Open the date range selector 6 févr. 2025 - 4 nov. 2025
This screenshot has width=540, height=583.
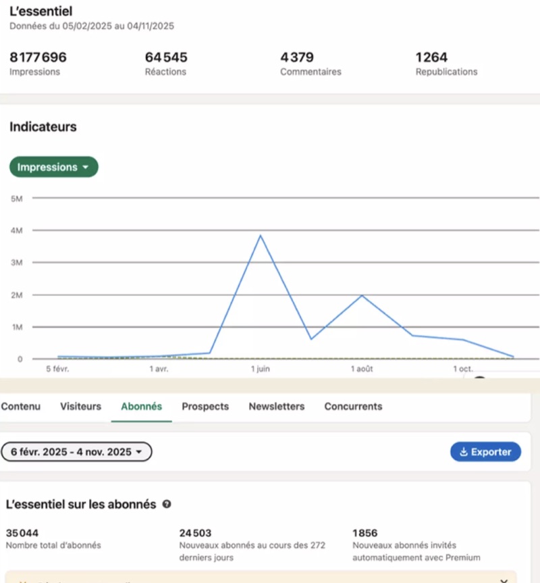[76, 452]
